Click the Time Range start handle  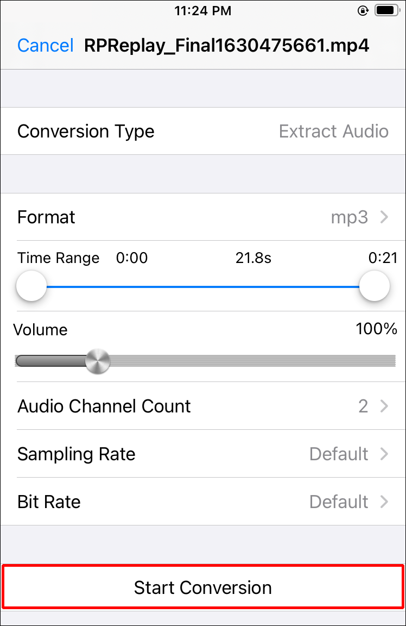(31, 286)
